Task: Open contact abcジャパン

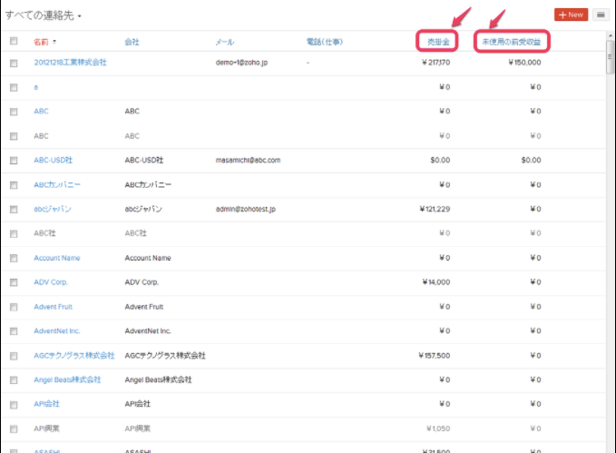Action: (53, 209)
